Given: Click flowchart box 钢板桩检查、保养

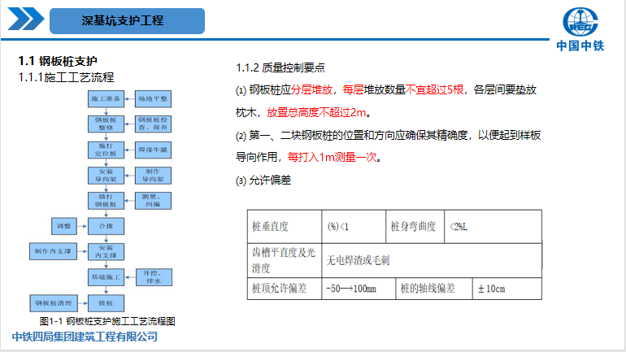Looking at the screenshot, I should pyautogui.click(x=153, y=124).
